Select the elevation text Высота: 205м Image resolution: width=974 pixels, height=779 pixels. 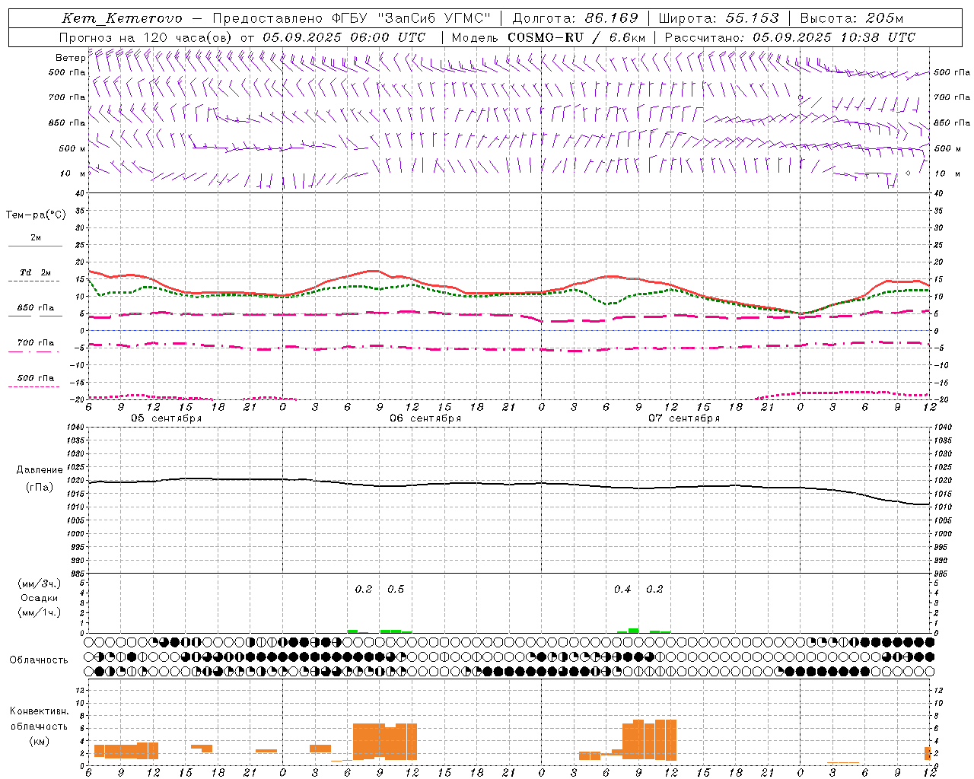tap(851, 18)
